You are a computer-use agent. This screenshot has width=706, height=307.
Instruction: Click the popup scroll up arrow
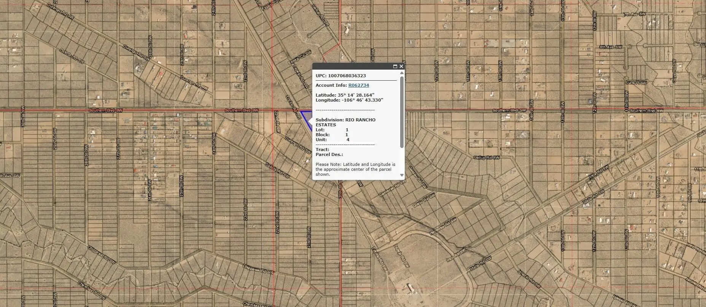click(x=402, y=73)
